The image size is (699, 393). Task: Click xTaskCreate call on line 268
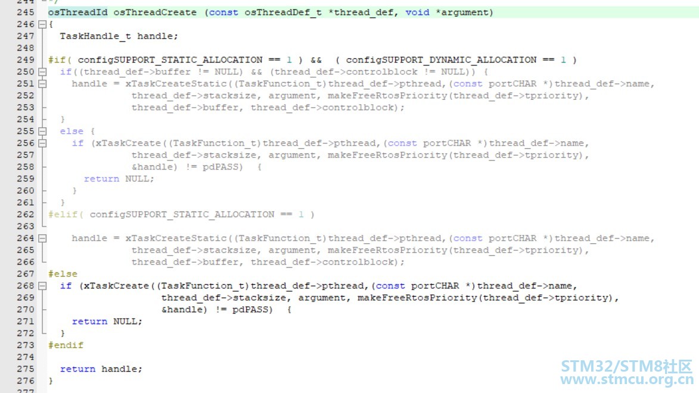(116, 286)
